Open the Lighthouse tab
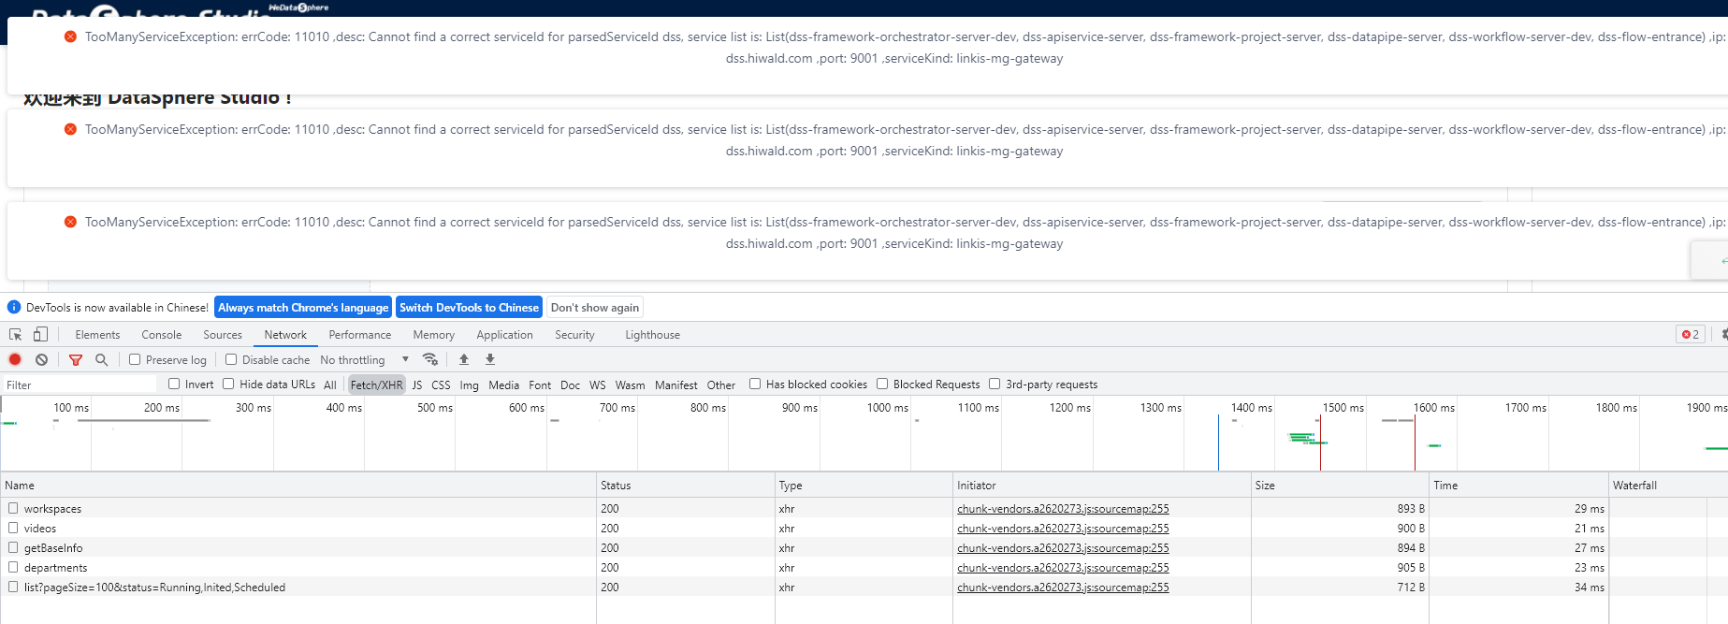1728x624 pixels. (x=652, y=334)
